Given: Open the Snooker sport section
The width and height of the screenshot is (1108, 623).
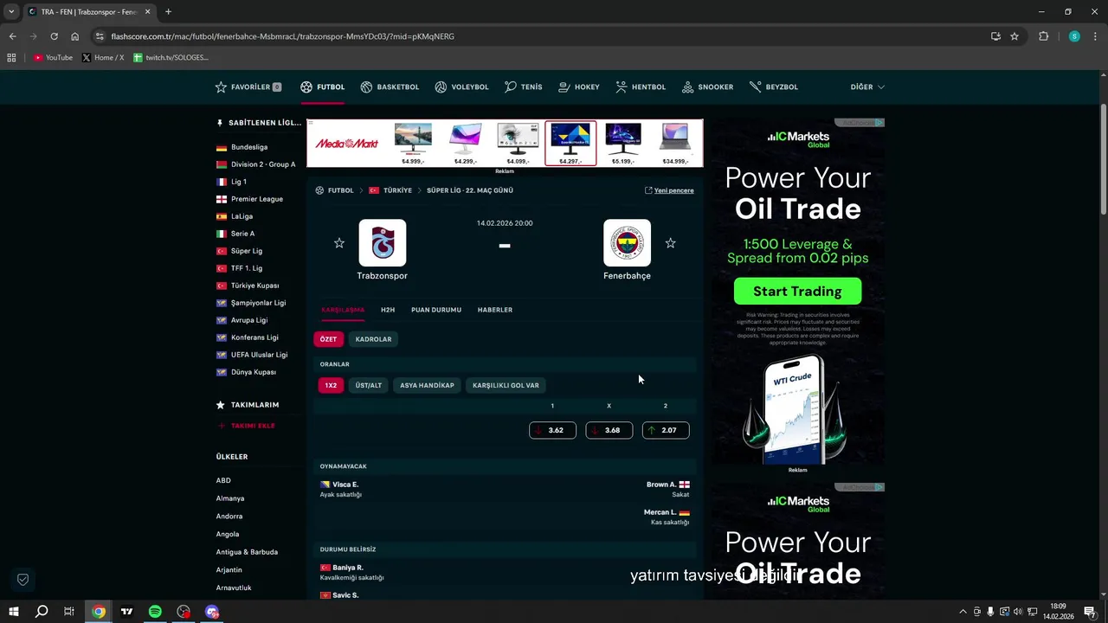Looking at the screenshot, I should pyautogui.click(x=707, y=87).
